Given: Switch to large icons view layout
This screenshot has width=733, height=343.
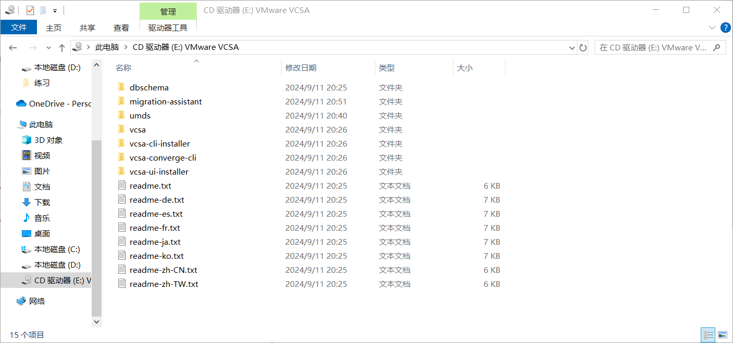Looking at the screenshot, I should pyautogui.click(x=723, y=335).
